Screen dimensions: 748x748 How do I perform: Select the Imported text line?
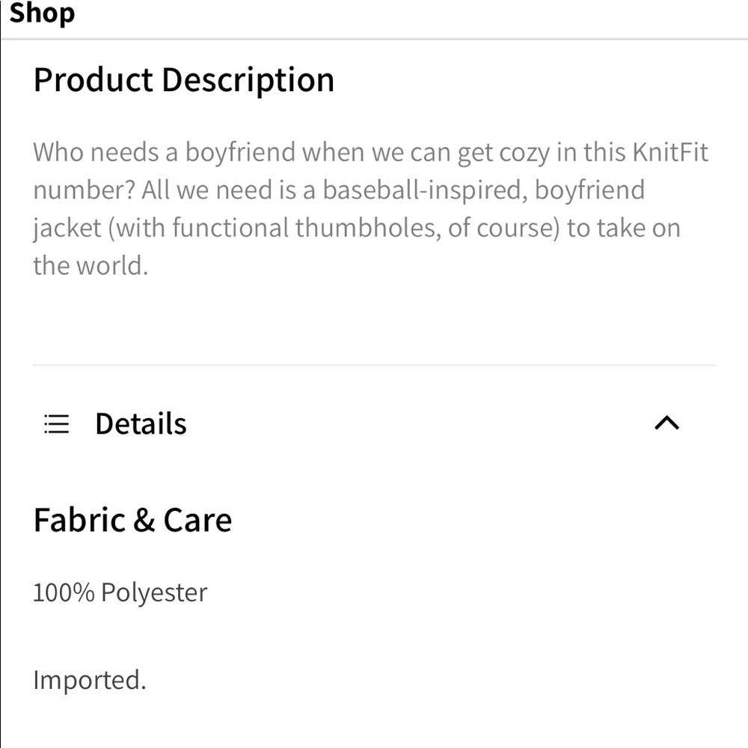point(90,680)
